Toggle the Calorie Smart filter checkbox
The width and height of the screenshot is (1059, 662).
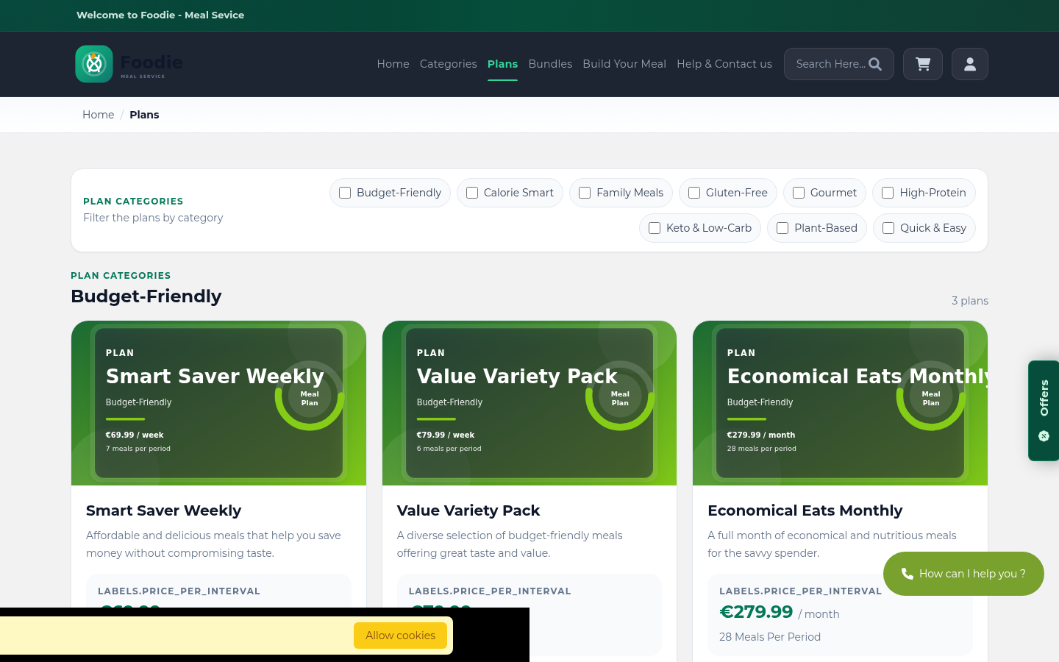(472, 193)
